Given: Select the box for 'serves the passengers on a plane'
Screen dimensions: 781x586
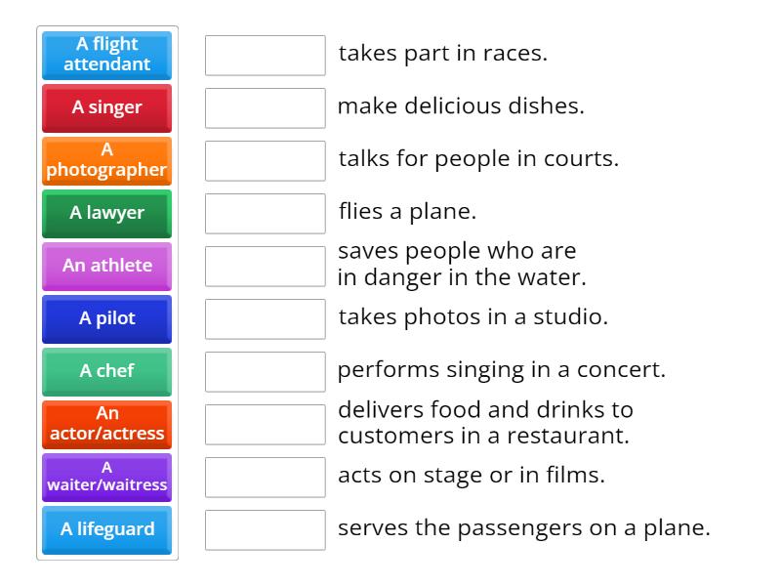Looking at the screenshot, I should coord(266,530).
